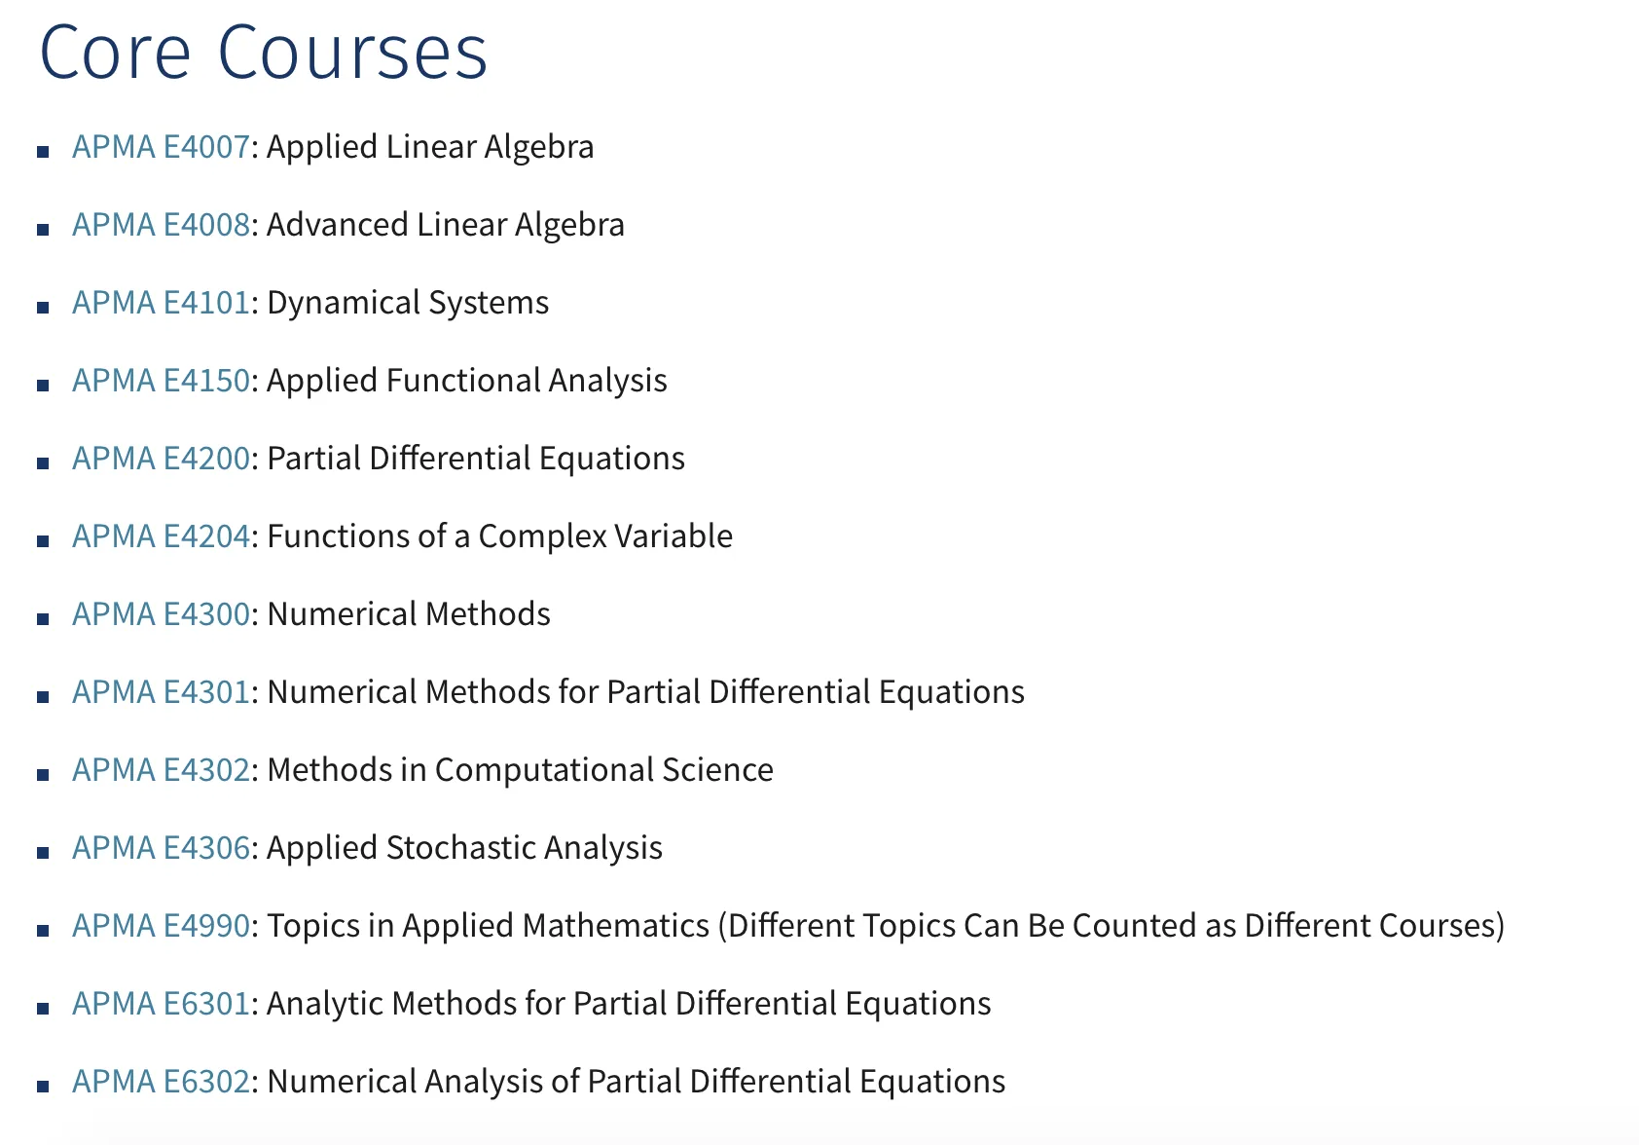
Task: Open the APMA E4007 course link
Action: coord(161,147)
